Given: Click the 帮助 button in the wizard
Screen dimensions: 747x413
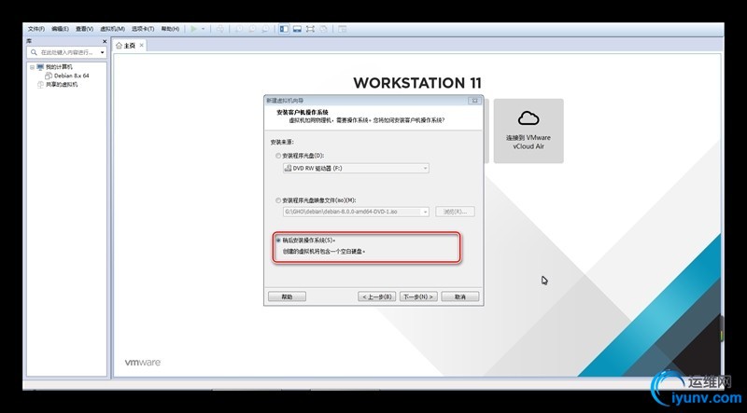Looking at the screenshot, I should point(287,296).
